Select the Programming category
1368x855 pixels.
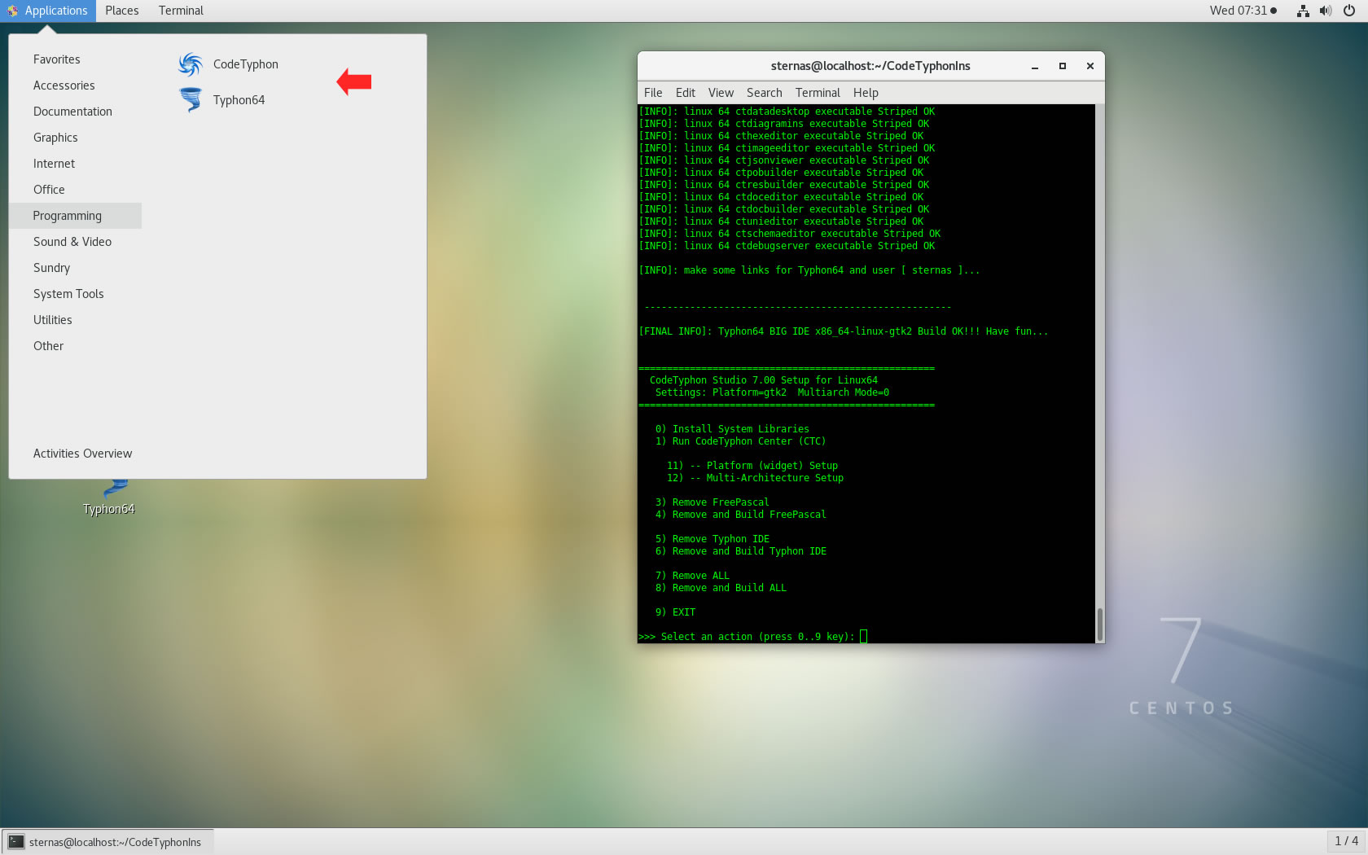(75, 216)
